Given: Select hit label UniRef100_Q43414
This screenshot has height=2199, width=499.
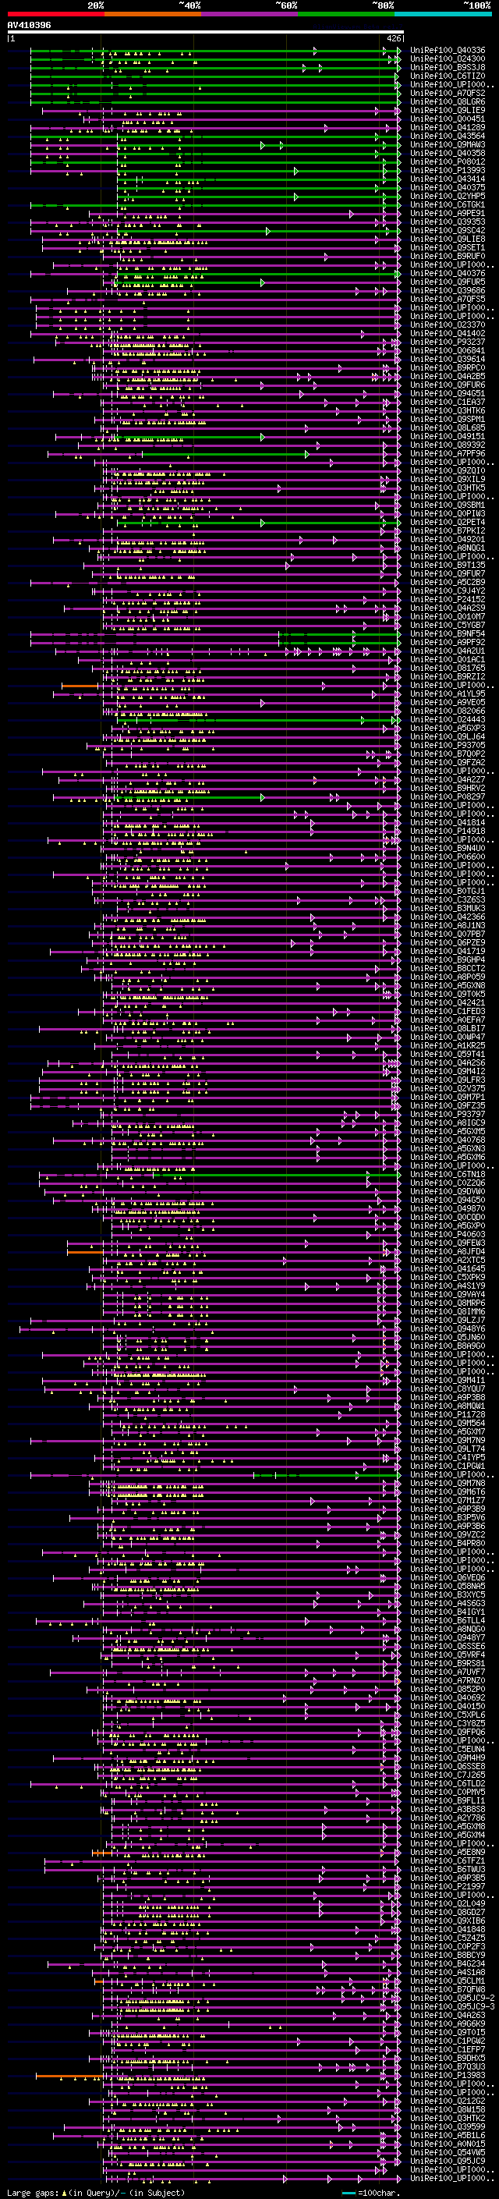Looking at the screenshot, I should (x=447, y=179).
